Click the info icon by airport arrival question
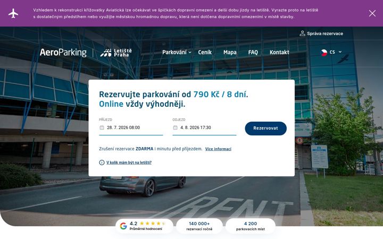383x239 pixels. click(102, 163)
